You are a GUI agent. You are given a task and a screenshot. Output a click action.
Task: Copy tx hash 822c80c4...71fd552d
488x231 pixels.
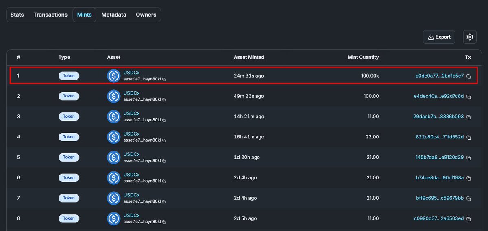click(468, 137)
